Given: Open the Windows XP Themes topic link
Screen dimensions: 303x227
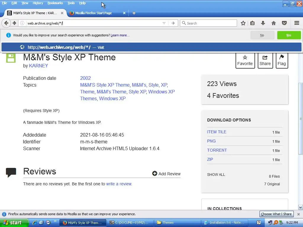Looking at the screenshot, I should coord(127,95).
